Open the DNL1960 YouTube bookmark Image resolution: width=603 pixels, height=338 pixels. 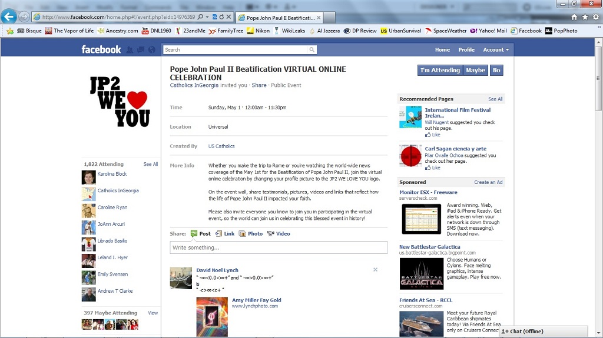tap(157, 31)
